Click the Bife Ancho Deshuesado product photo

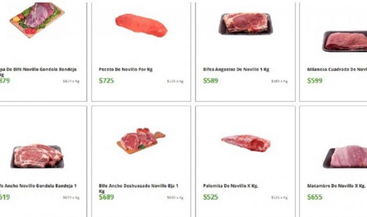coord(140,139)
